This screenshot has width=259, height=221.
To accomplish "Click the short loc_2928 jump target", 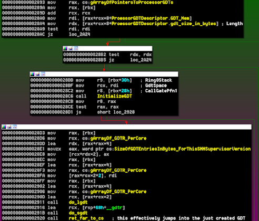I will point(116,112).
